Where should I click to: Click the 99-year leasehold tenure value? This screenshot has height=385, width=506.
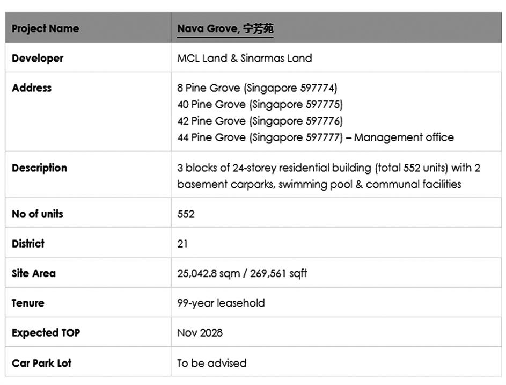[x=221, y=303]
